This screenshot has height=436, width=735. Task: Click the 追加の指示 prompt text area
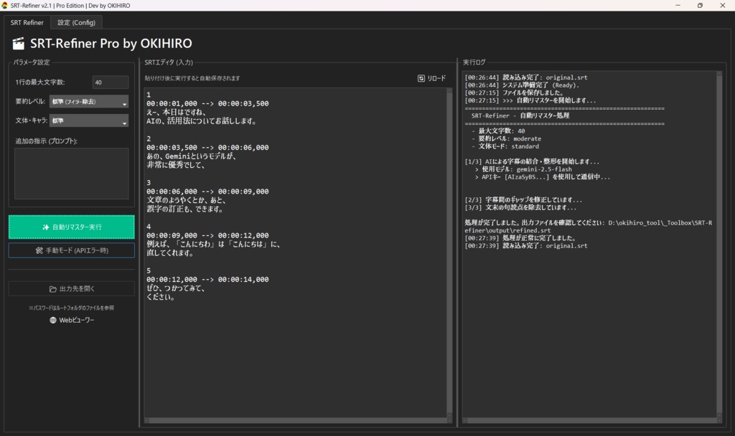click(x=70, y=173)
